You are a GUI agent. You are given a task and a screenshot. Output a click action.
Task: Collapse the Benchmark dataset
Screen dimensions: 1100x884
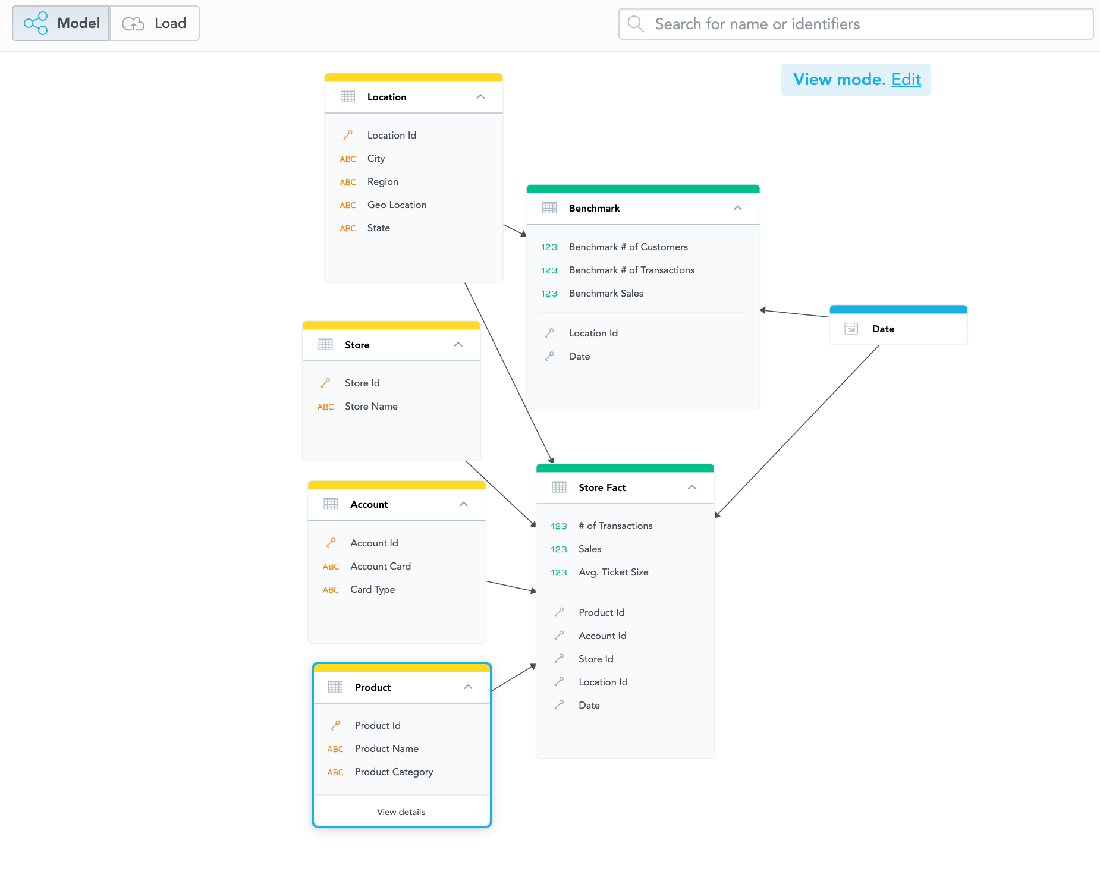coord(738,208)
